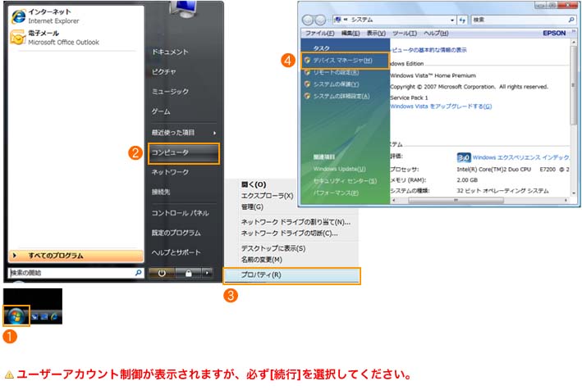Choose ネットワーク ドライブの切断(C) in context menu

(289, 233)
